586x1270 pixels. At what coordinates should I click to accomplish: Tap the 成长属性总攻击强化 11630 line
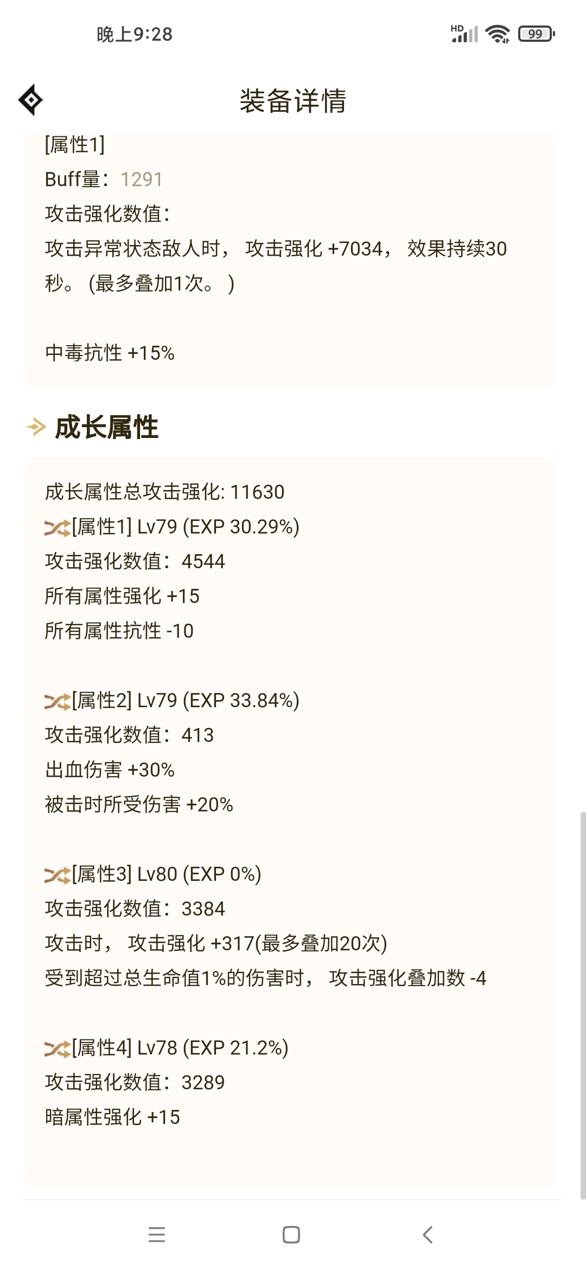tap(164, 492)
